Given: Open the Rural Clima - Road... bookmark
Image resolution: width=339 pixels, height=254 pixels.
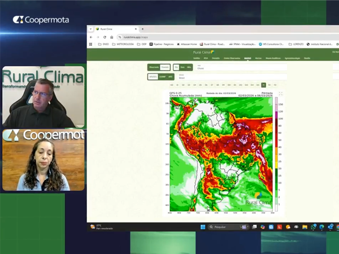Looking at the screenshot, I should coord(212,44).
